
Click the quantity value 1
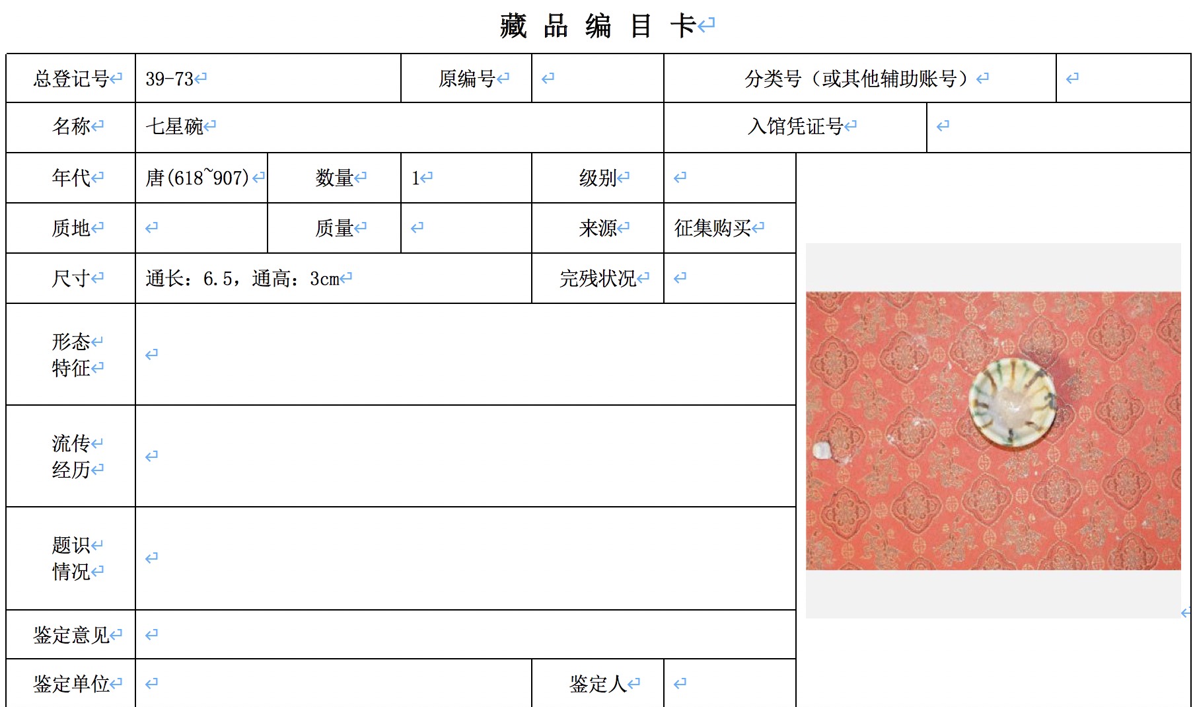coord(416,178)
